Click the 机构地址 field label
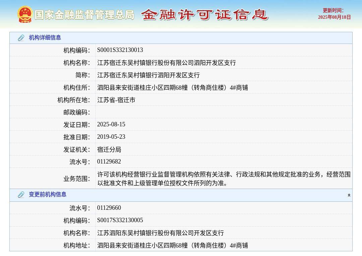Screen dimensions: 362x256 tap(77, 245)
